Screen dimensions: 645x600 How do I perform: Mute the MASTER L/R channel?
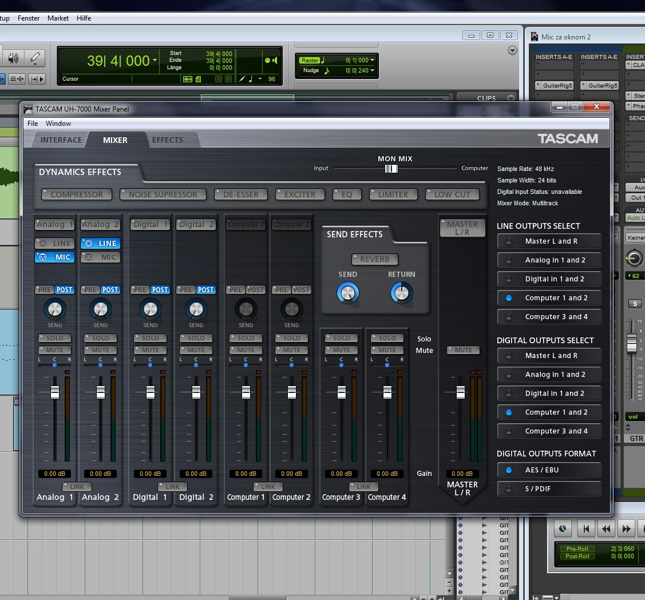click(x=463, y=350)
